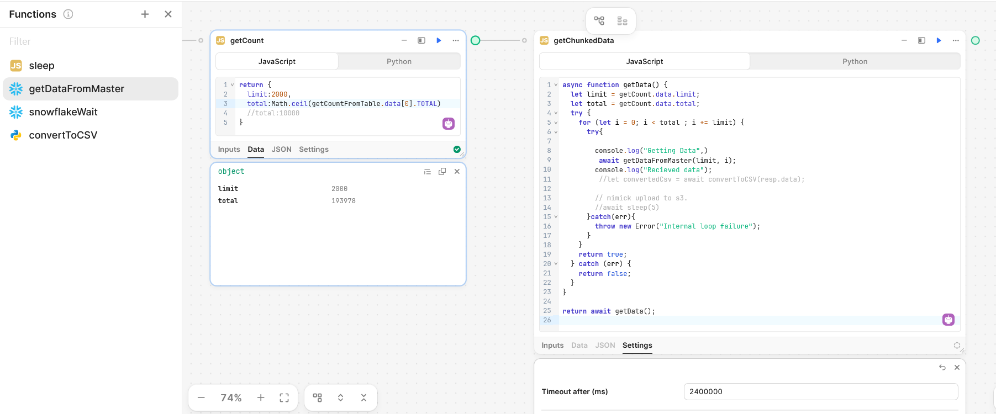
Task: Switch getCount to JavaScript tab
Action: pyautogui.click(x=277, y=61)
